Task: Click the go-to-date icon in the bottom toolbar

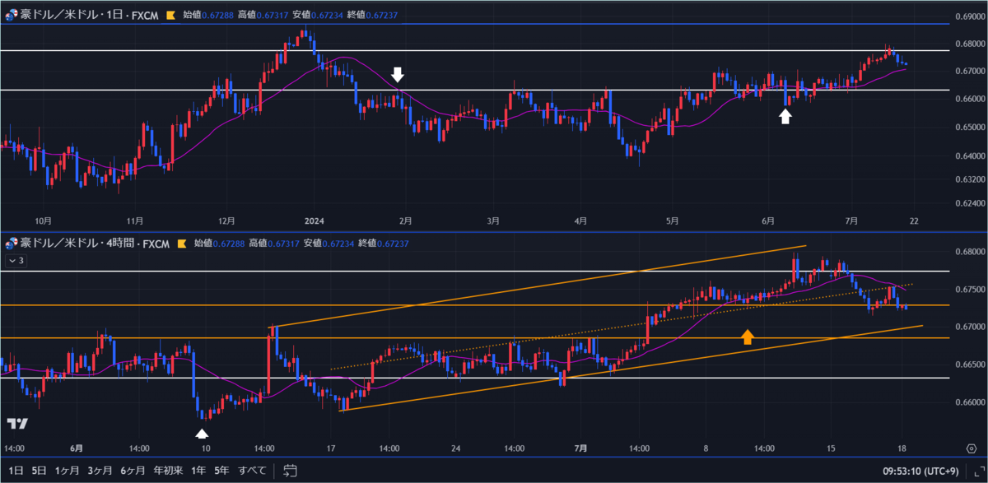Action: (x=288, y=471)
